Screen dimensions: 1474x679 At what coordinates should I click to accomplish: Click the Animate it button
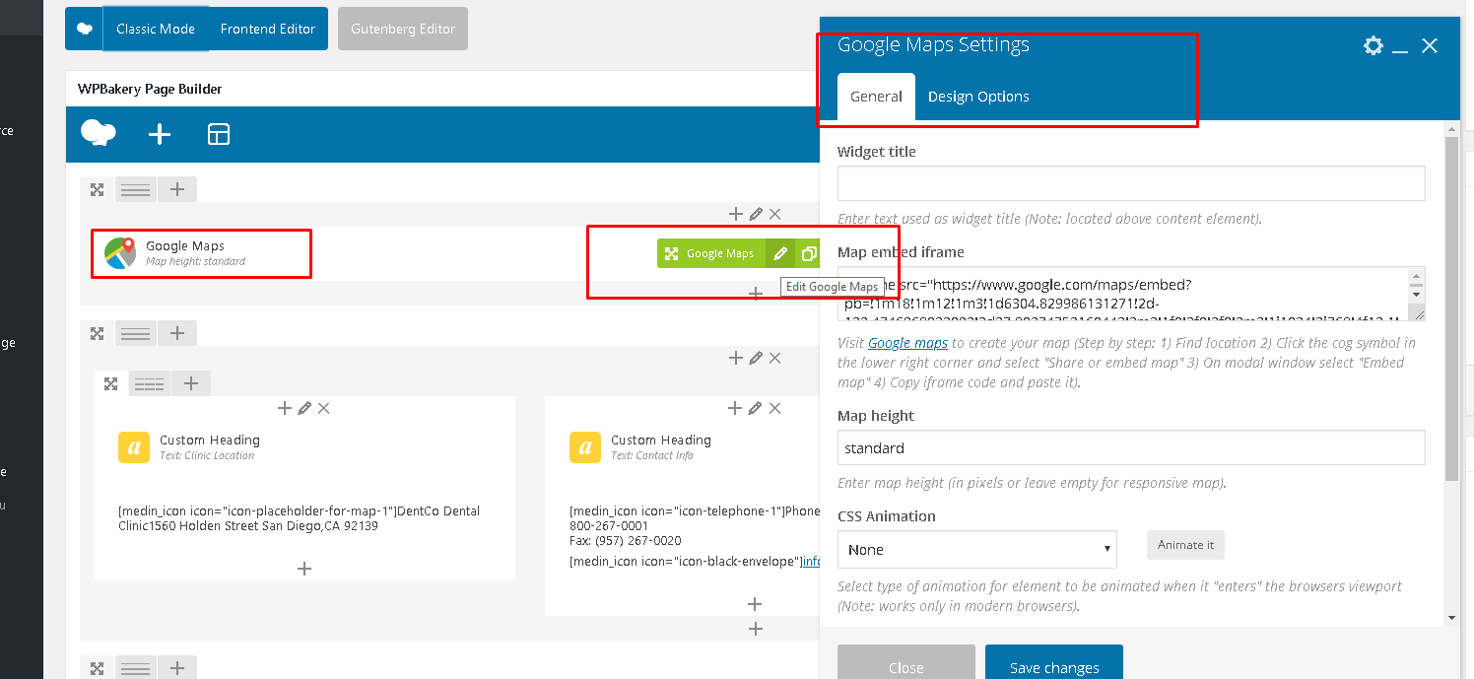pyautogui.click(x=1185, y=545)
